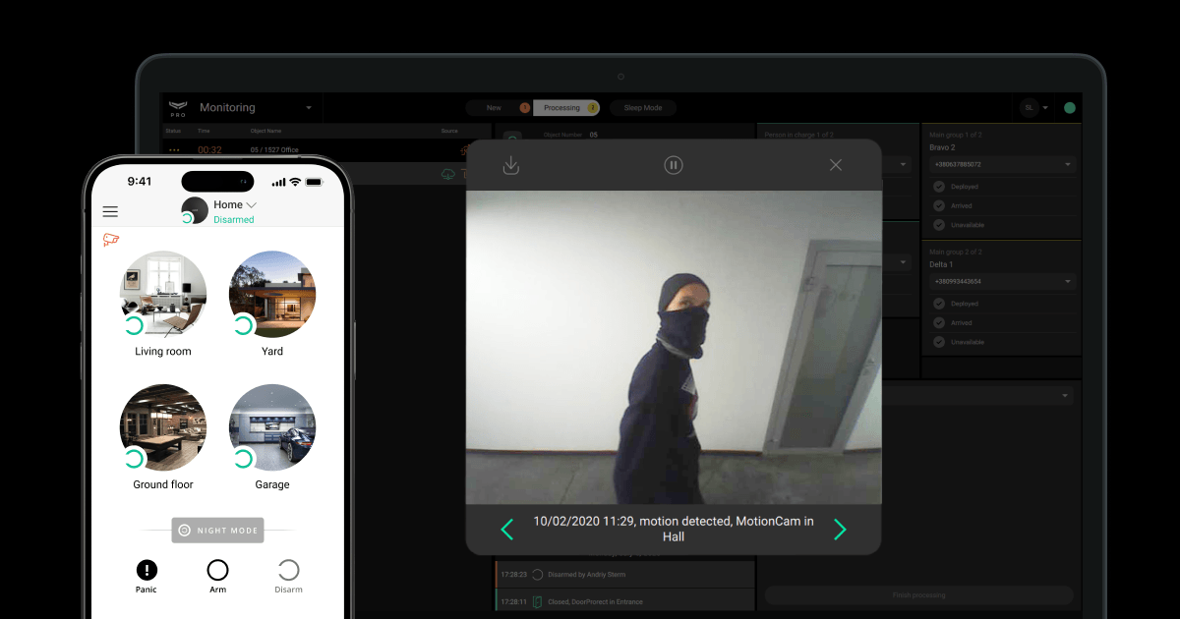The height and width of the screenshot is (619, 1180).
Task: Check Unavailable for Bravo 2 group
Action: point(939,225)
